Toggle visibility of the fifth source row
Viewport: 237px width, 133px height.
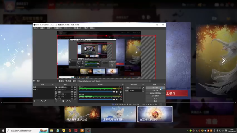click(x=72, y=96)
